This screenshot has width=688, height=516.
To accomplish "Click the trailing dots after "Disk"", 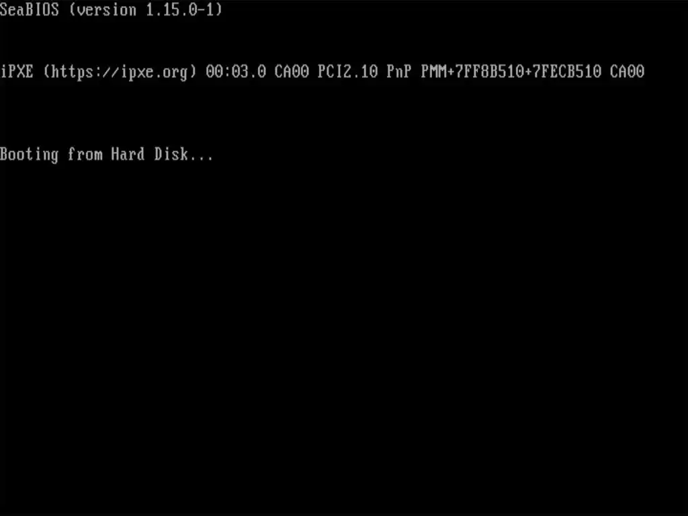I will 201,159.
